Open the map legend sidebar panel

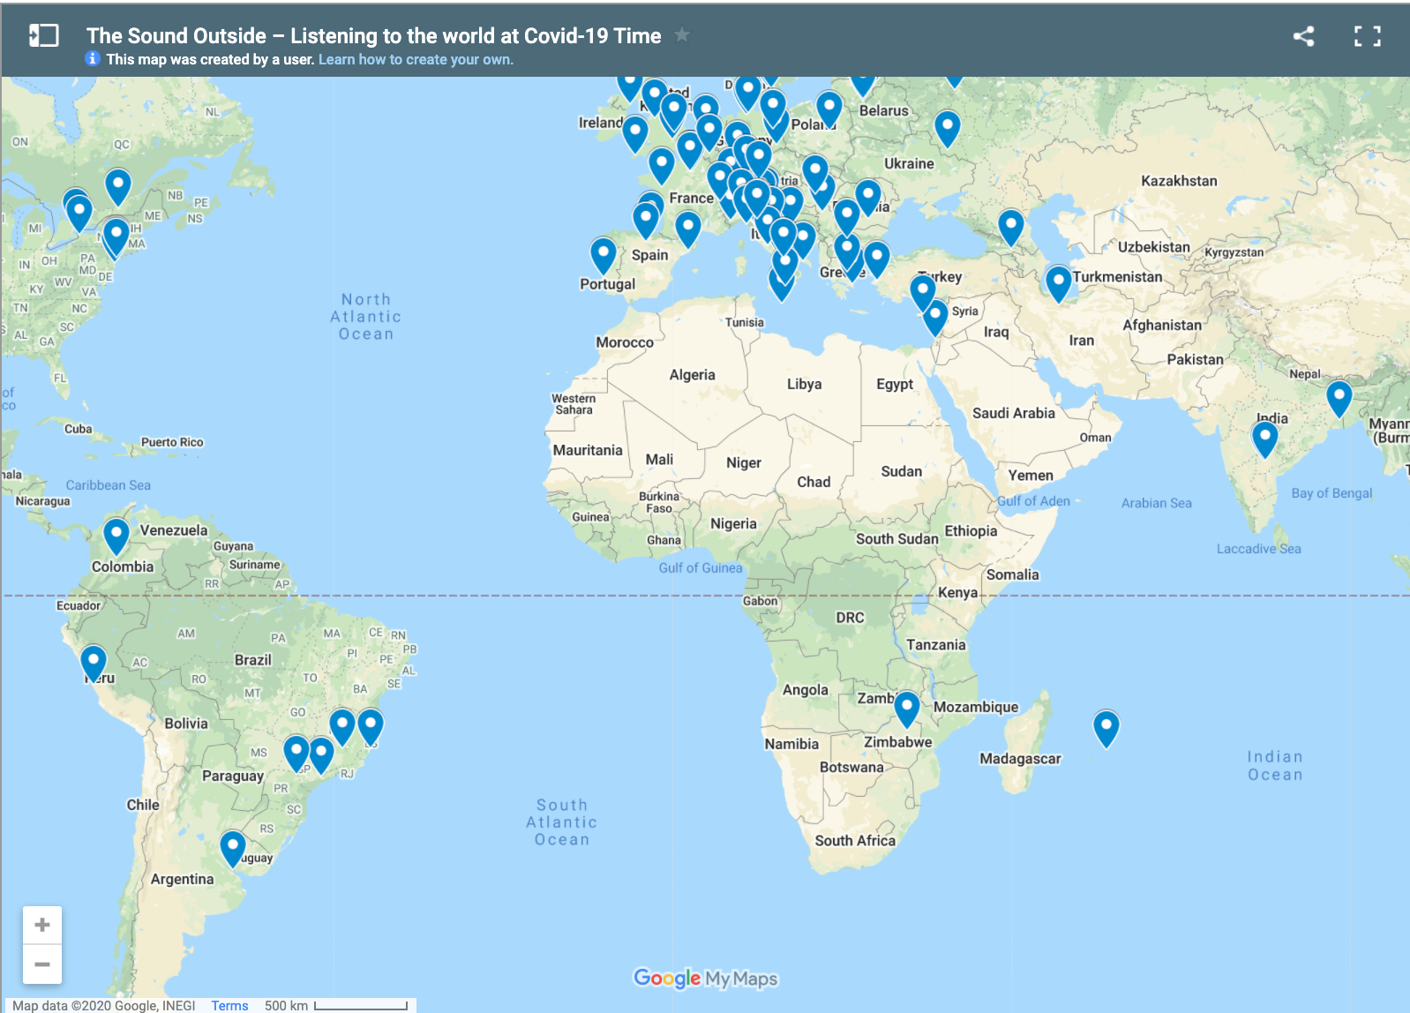[x=43, y=36]
